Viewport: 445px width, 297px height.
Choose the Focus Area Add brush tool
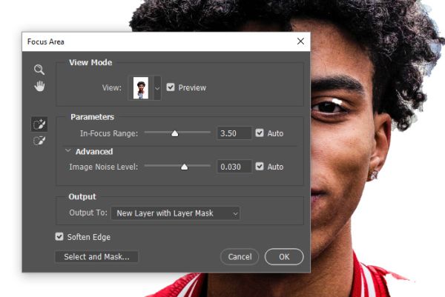(x=39, y=124)
